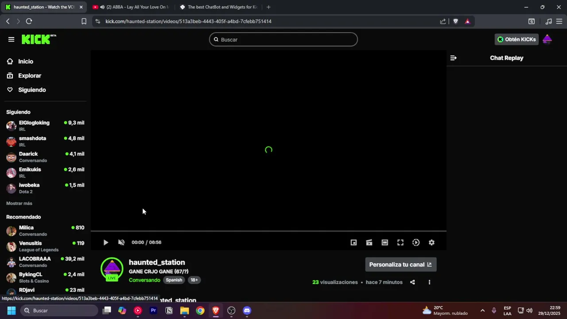Open OBS Studio from the taskbar
This screenshot has height=319, width=567.
(x=231, y=311)
